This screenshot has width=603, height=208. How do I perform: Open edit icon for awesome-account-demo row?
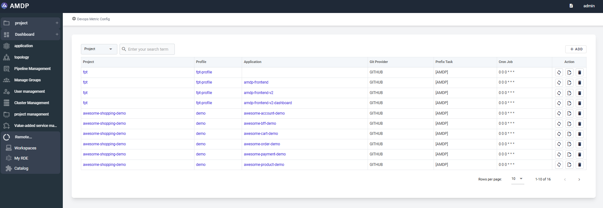[x=569, y=113]
